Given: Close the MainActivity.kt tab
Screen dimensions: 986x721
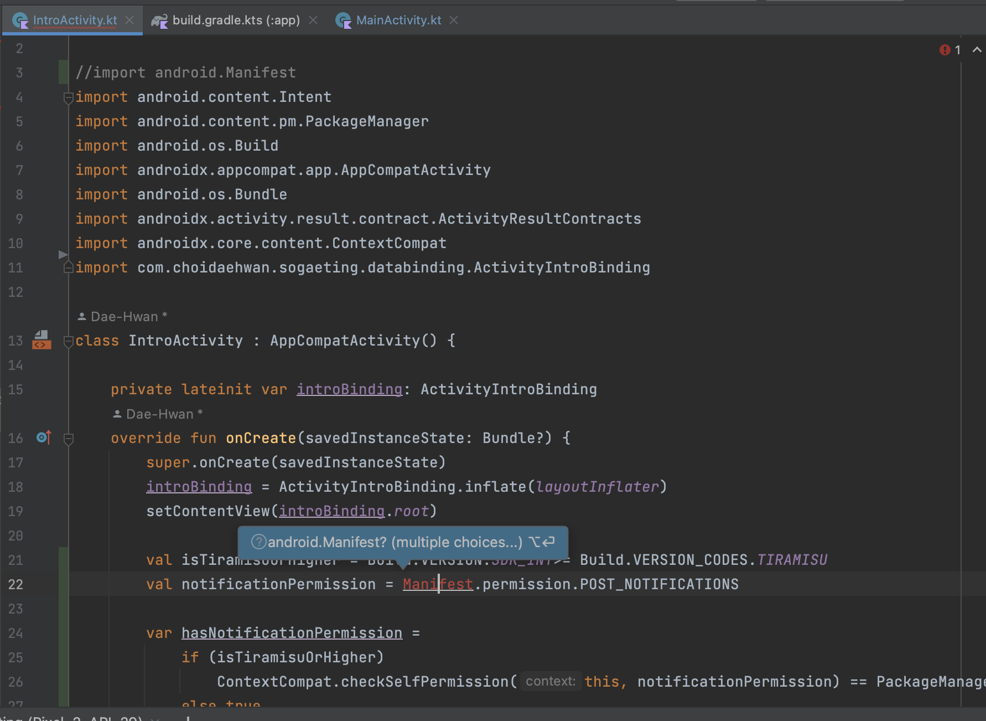Looking at the screenshot, I should [454, 20].
